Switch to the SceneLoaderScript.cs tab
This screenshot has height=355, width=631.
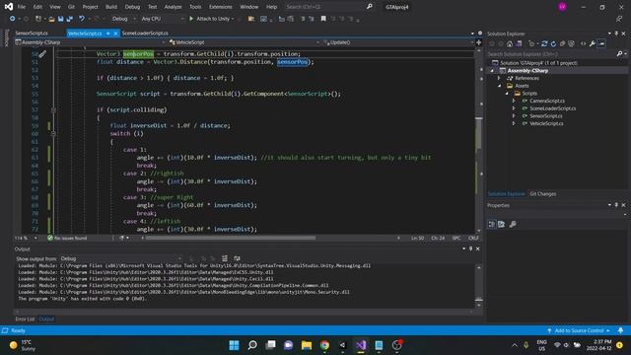click(x=145, y=33)
